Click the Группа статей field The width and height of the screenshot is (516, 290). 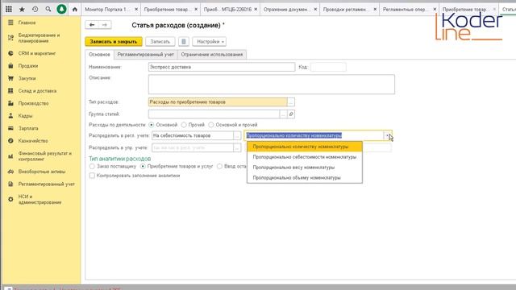click(214, 114)
